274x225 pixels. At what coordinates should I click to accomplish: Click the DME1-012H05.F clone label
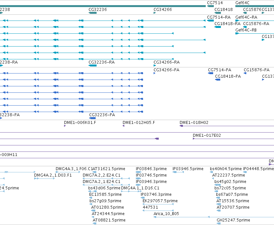[138, 122]
